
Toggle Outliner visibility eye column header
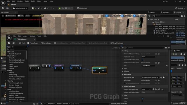click(149, 20)
